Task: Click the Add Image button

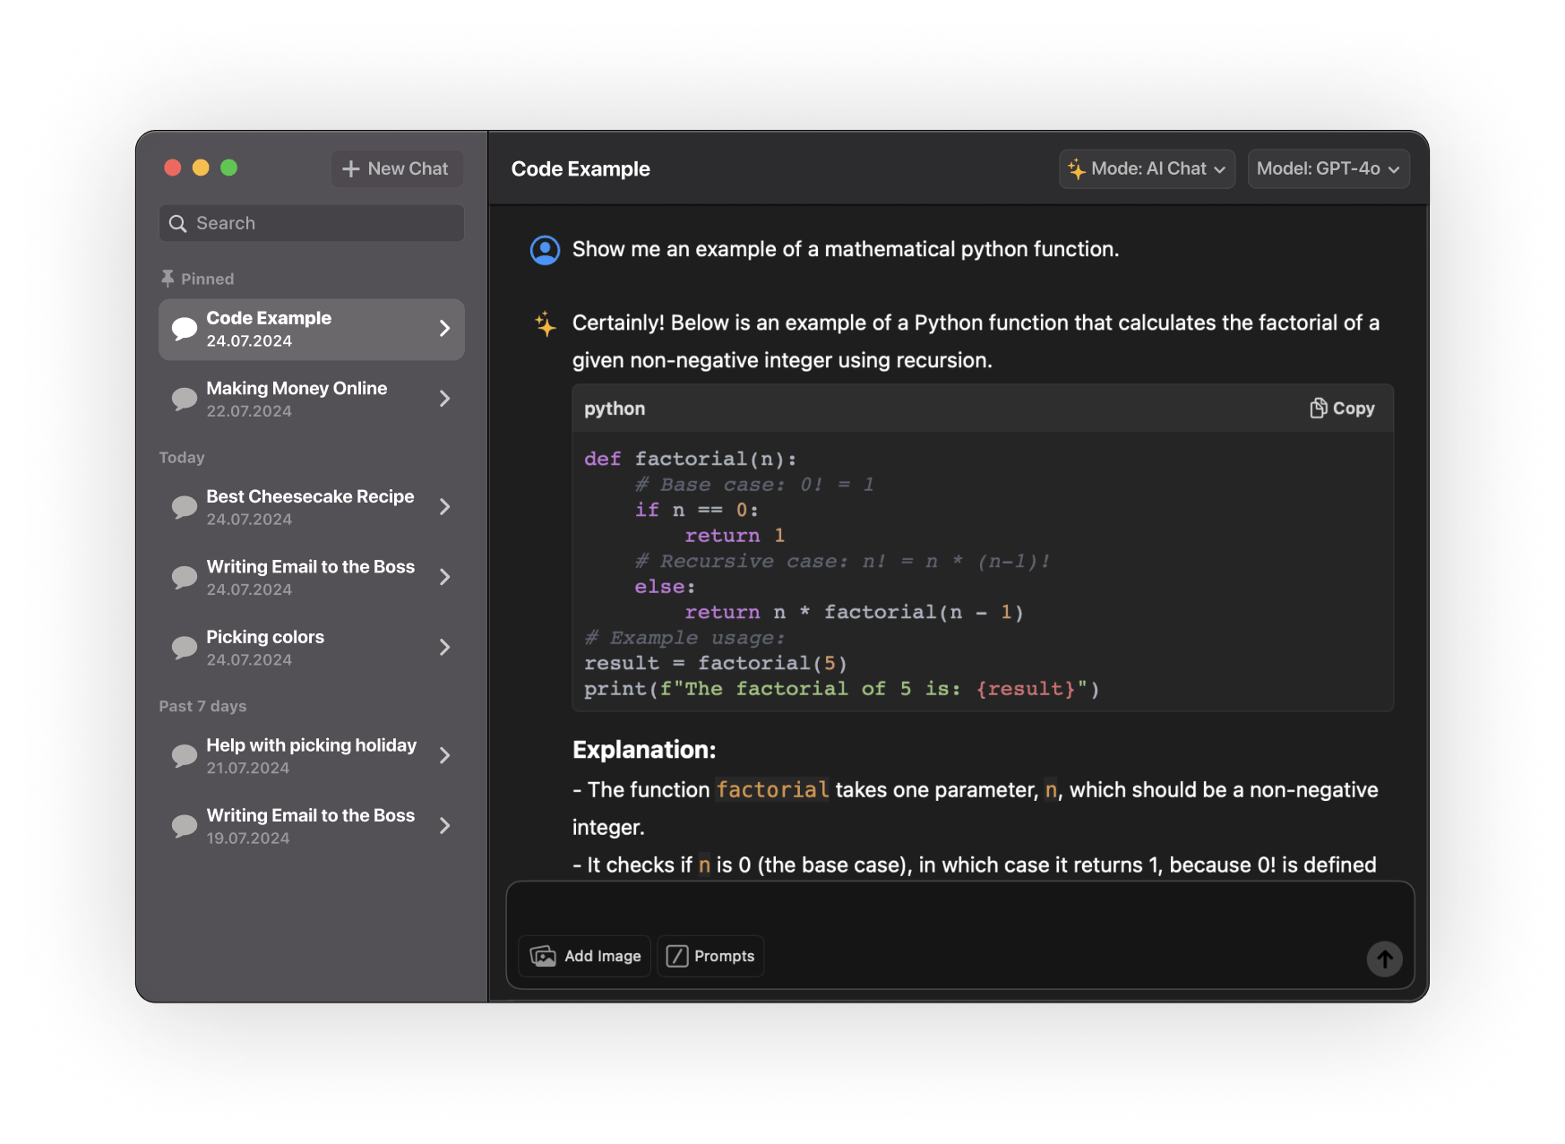Action: coord(585,956)
